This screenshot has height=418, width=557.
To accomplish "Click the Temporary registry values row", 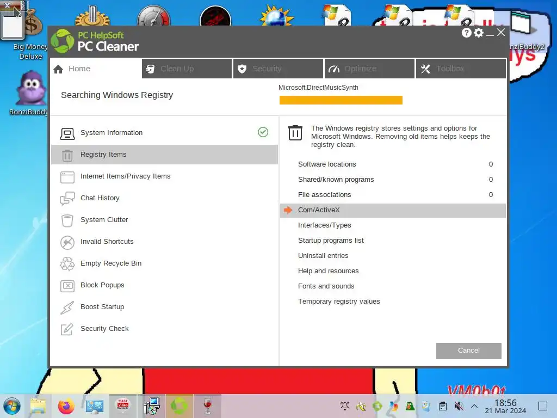I will tap(393, 302).
